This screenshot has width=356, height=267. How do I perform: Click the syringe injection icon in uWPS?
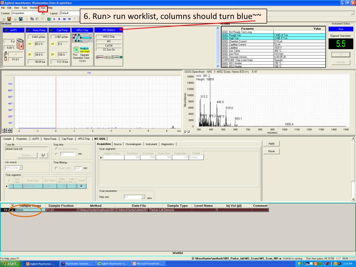pyautogui.click(x=6, y=54)
